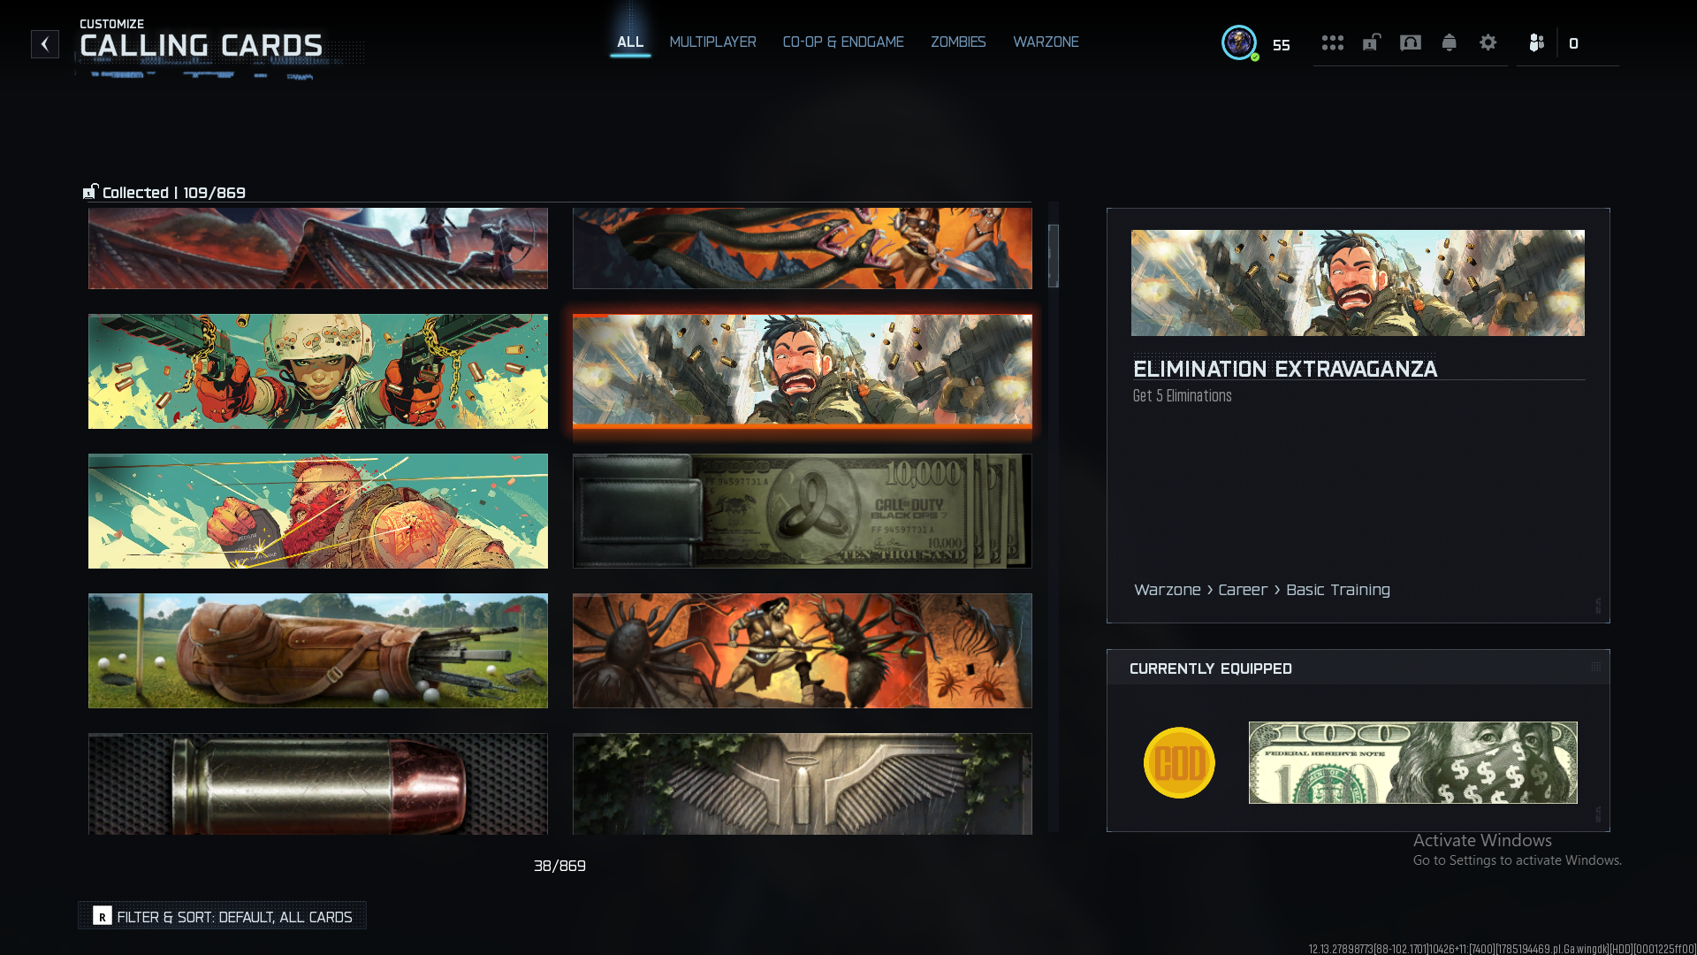Viewport: 1697px width, 955px height.
Task: Open the social party icon
Action: 1537,42
